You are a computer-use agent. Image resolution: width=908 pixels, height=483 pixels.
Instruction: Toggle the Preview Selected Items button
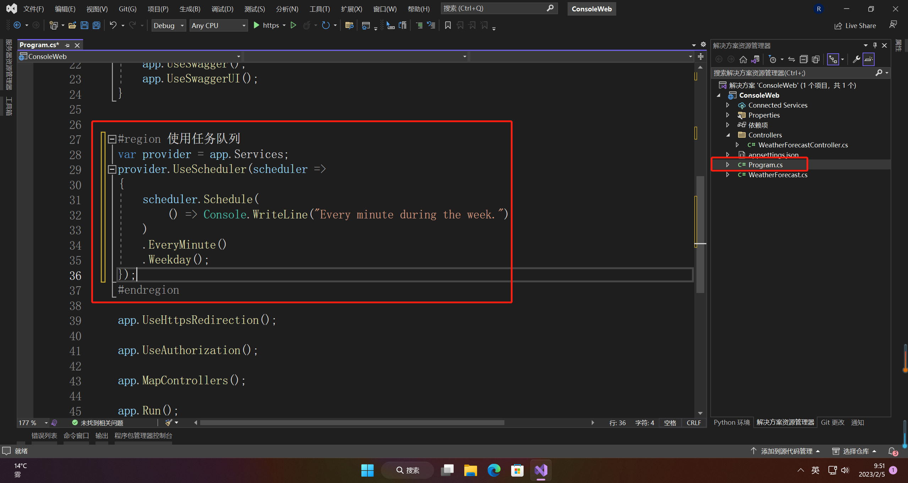point(869,59)
